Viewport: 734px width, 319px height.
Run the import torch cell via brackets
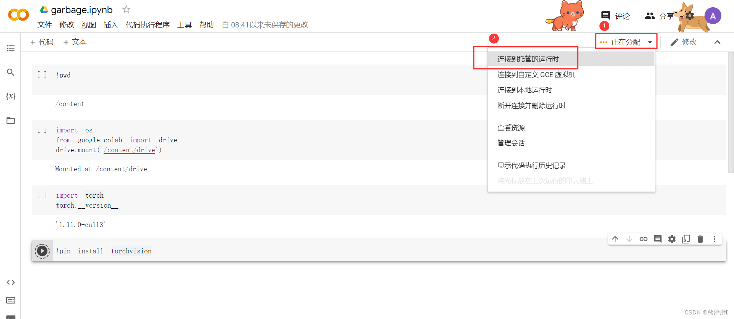(x=42, y=195)
